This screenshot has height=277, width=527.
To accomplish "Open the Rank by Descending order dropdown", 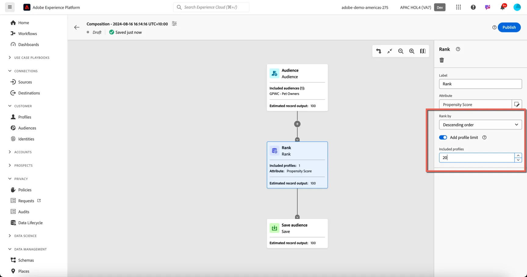I will tap(480, 125).
